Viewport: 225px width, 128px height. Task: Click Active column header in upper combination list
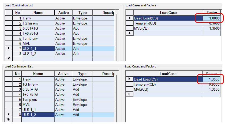(63, 13)
